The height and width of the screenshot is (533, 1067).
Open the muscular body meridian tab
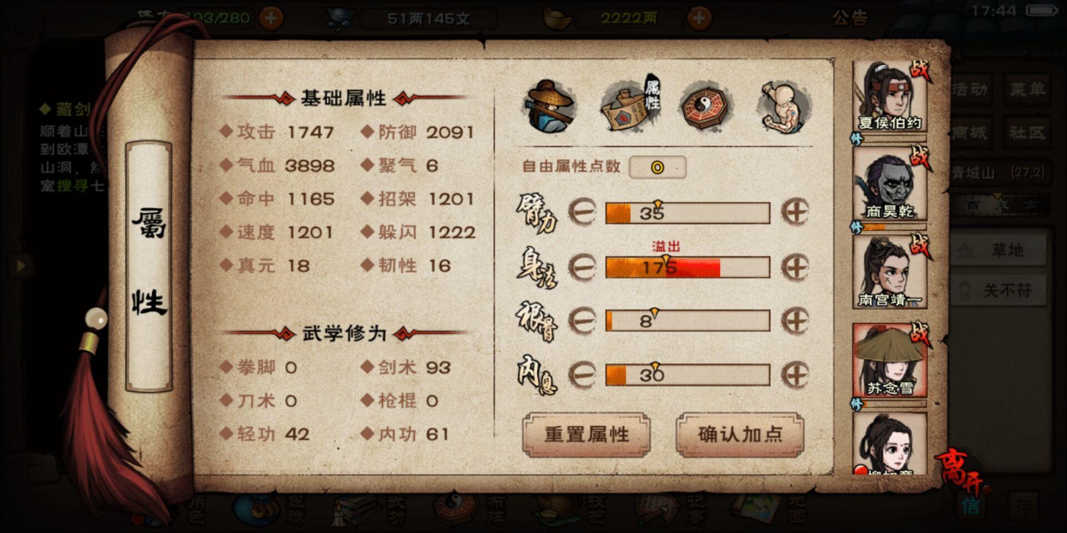(785, 107)
